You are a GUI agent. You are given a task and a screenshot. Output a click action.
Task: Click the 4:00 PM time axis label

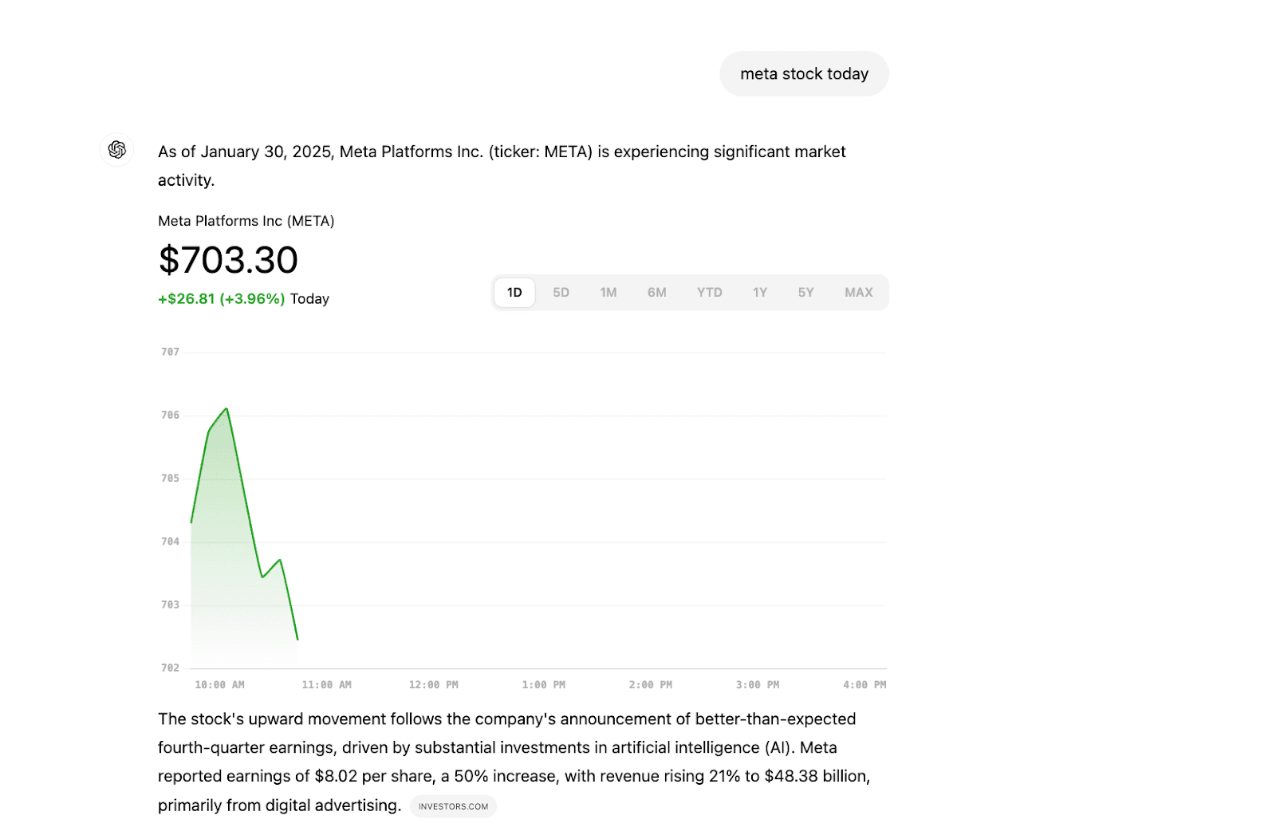point(864,685)
